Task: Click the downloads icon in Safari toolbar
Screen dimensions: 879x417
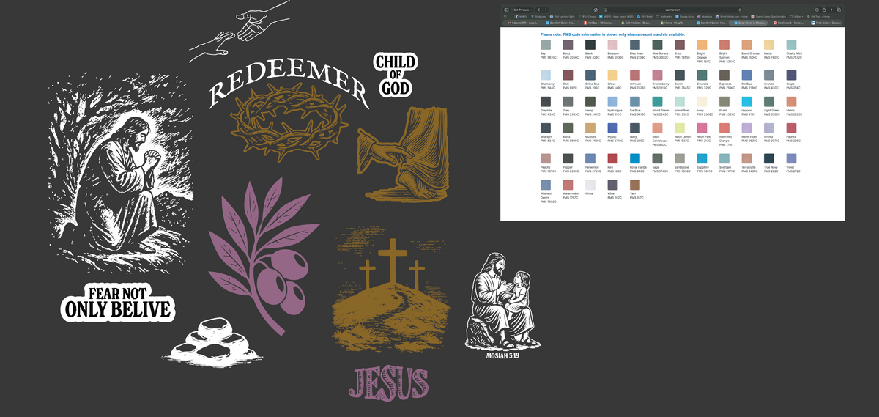Action: tap(816, 10)
